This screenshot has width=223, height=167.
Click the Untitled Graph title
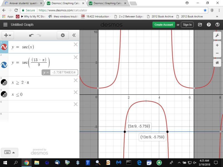tap(22, 24)
